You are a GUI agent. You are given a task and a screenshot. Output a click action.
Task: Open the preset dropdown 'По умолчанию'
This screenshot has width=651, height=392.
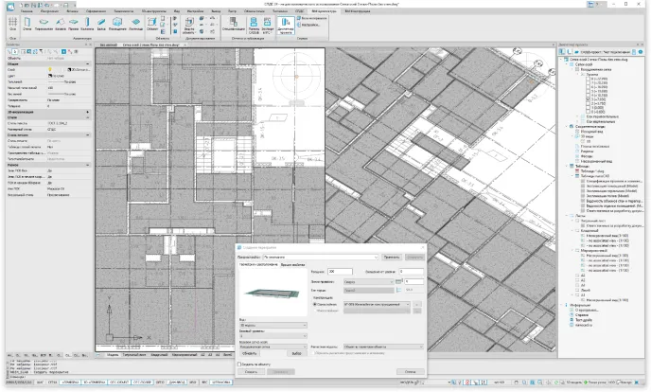(x=318, y=256)
